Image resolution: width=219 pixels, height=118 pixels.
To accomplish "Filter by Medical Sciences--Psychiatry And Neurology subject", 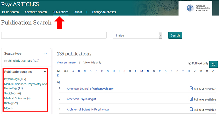I will coord(25,86).
